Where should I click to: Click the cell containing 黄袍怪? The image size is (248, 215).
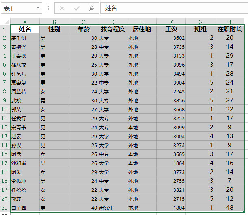pos(25,47)
